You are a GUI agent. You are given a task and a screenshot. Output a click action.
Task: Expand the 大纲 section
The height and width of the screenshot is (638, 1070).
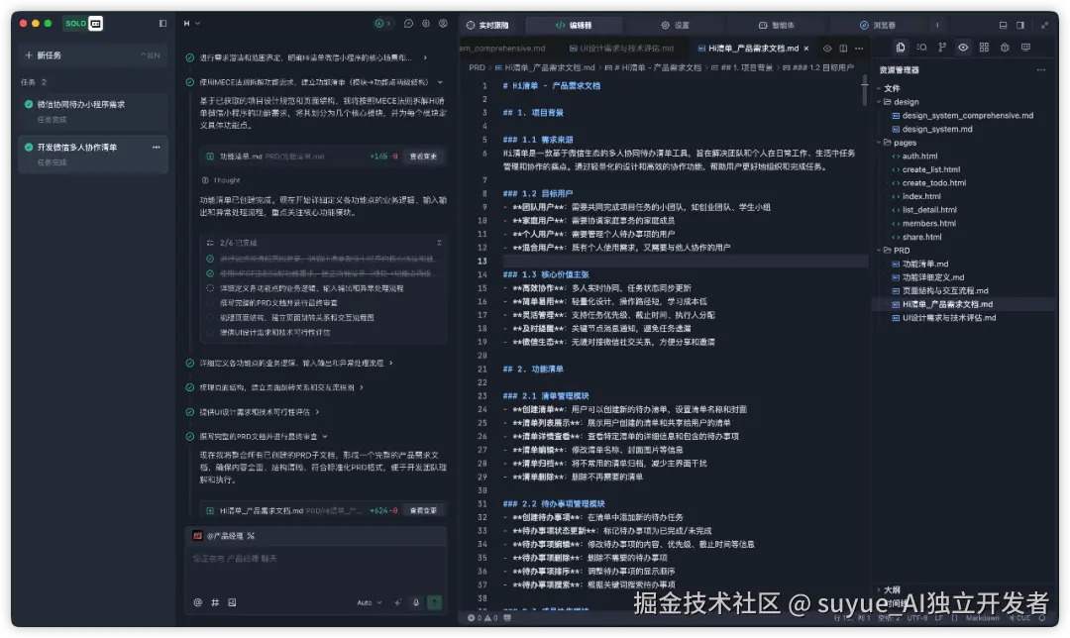coord(889,589)
